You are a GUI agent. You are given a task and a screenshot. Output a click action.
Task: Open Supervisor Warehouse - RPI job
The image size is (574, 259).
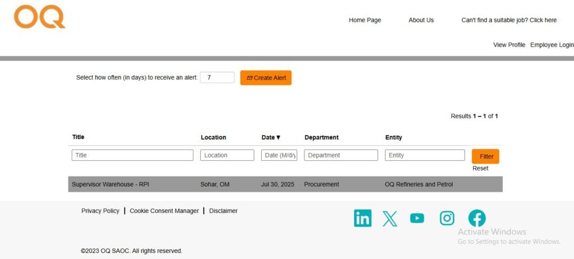[110, 184]
